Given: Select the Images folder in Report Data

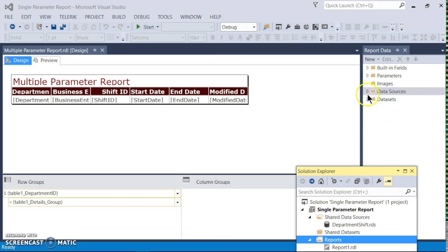Looking at the screenshot, I should [x=385, y=84].
